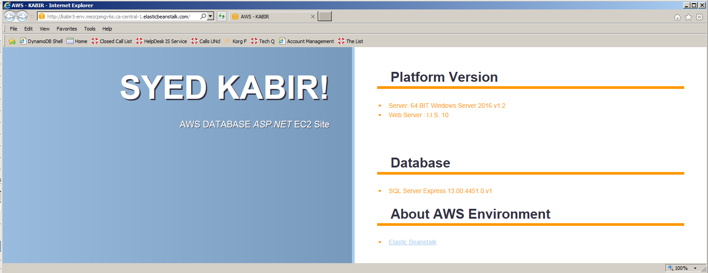
Task: Open the gear Tools settings
Action: 699,17
